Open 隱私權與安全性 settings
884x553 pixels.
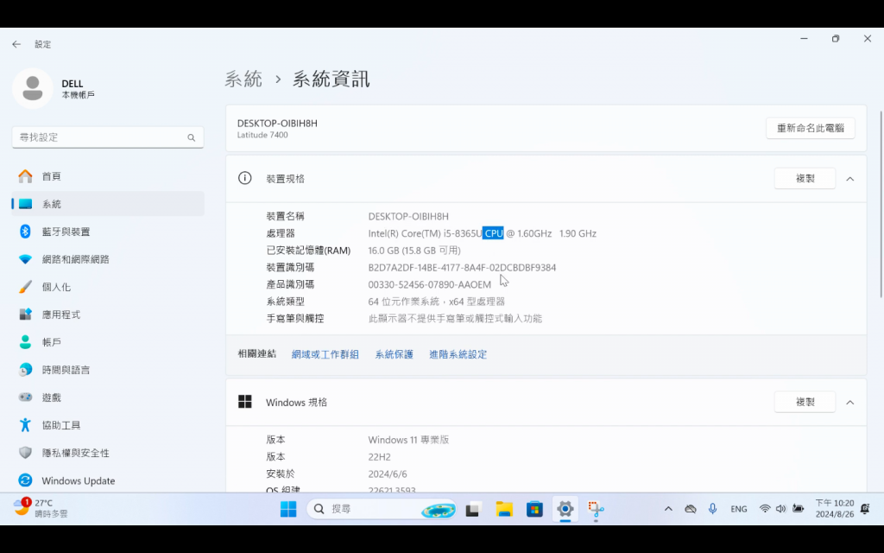click(108, 453)
